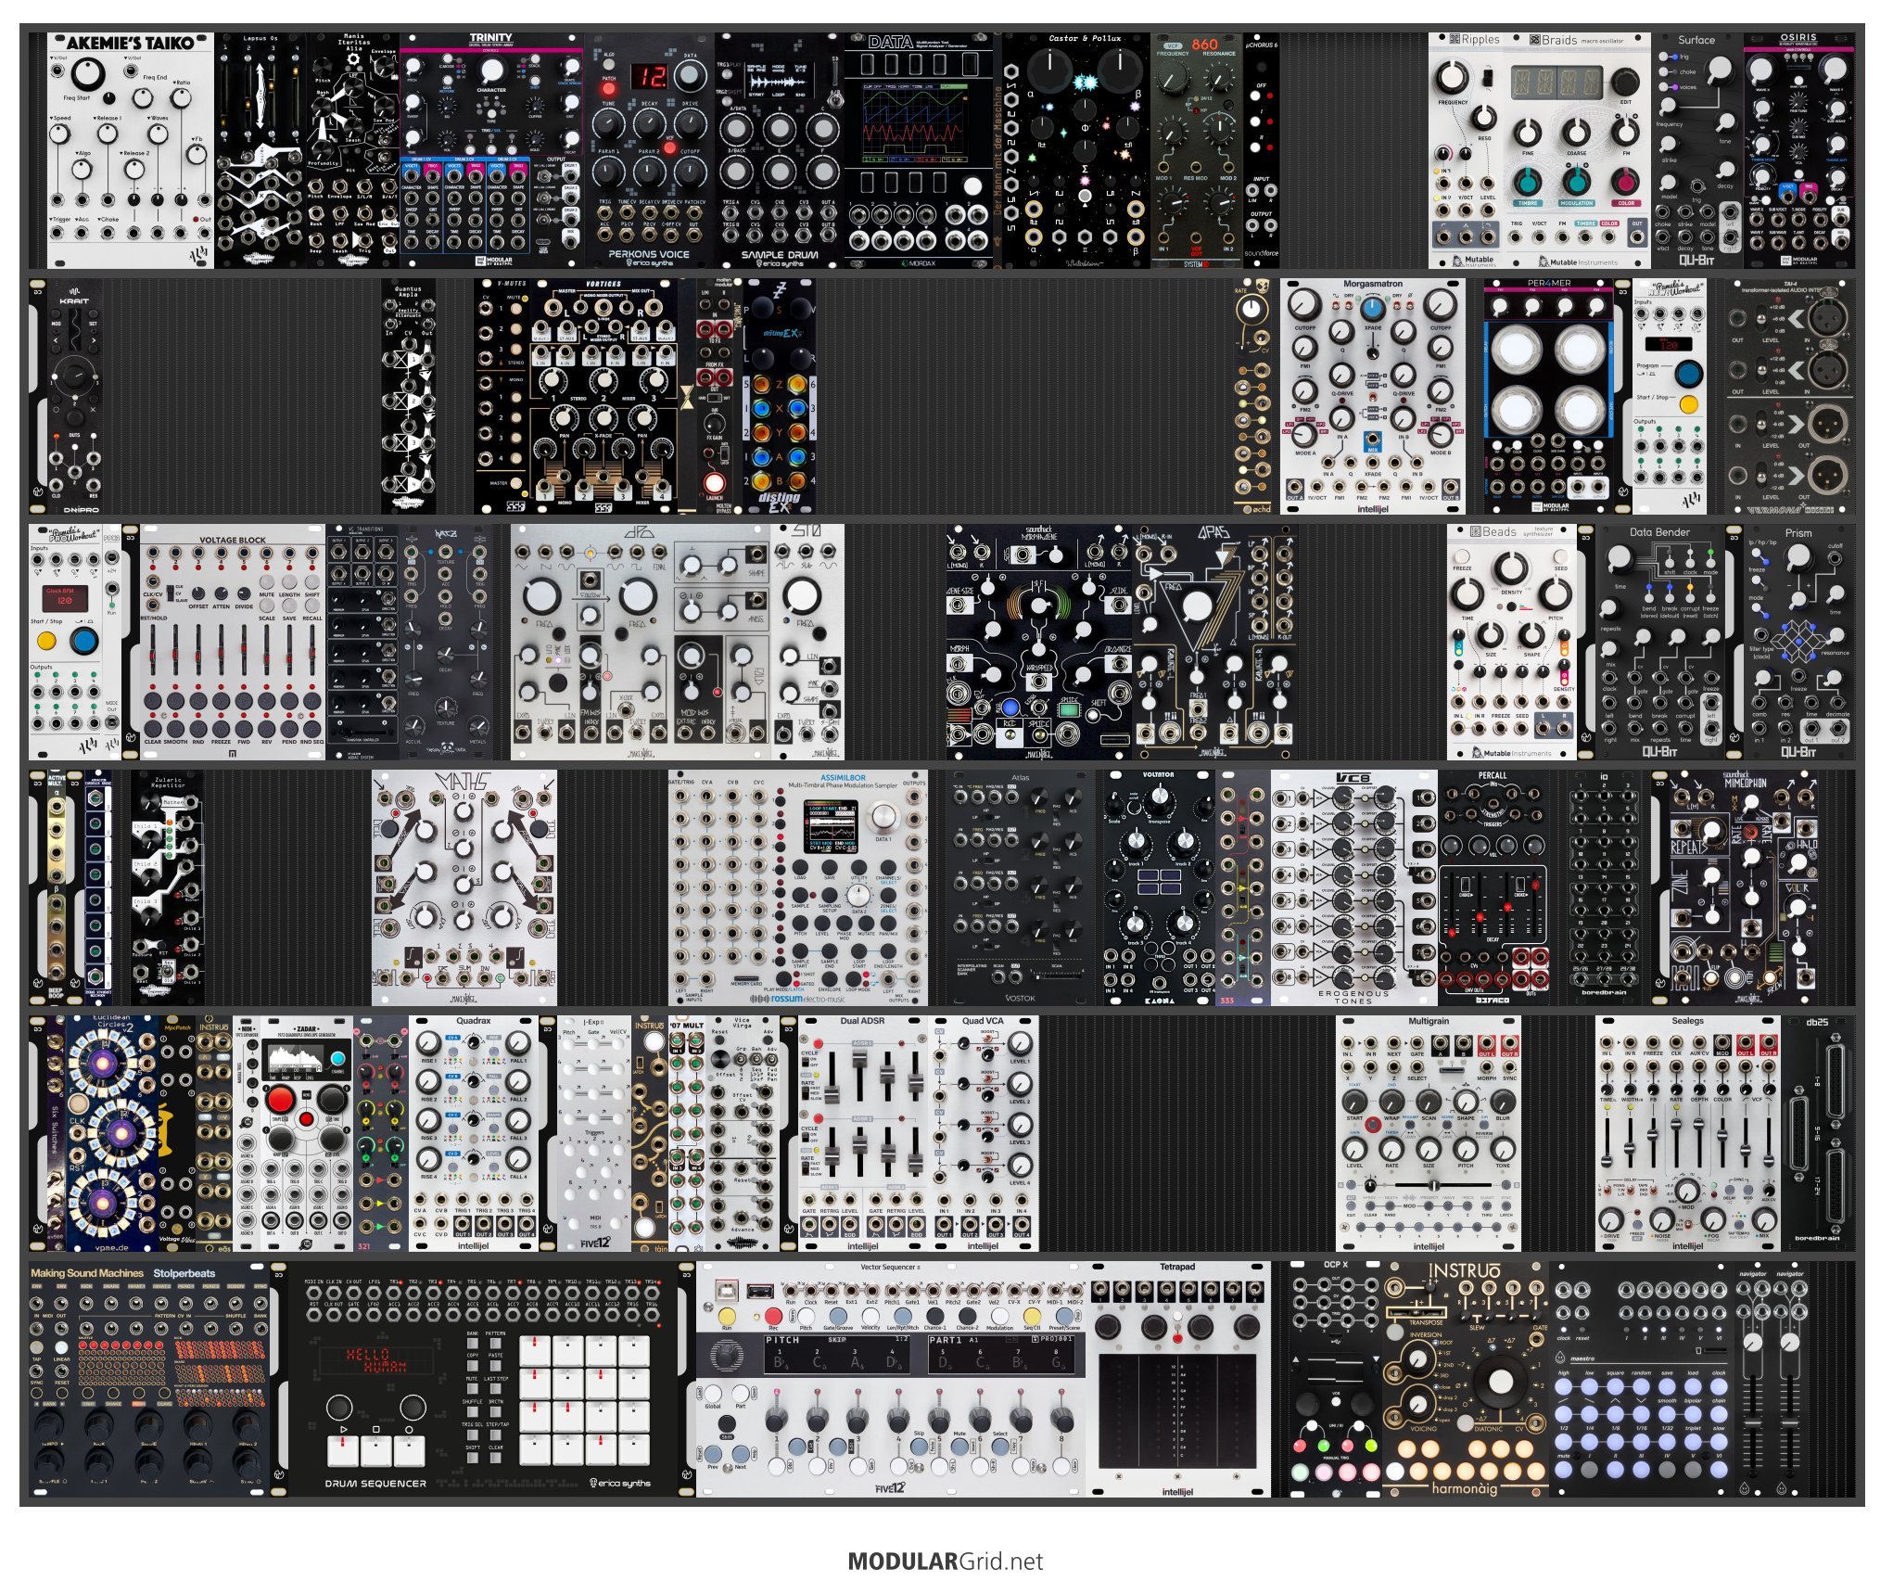The width and height of the screenshot is (1893, 1581).
Task: Open the Prism module
Action: tap(1799, 643)
